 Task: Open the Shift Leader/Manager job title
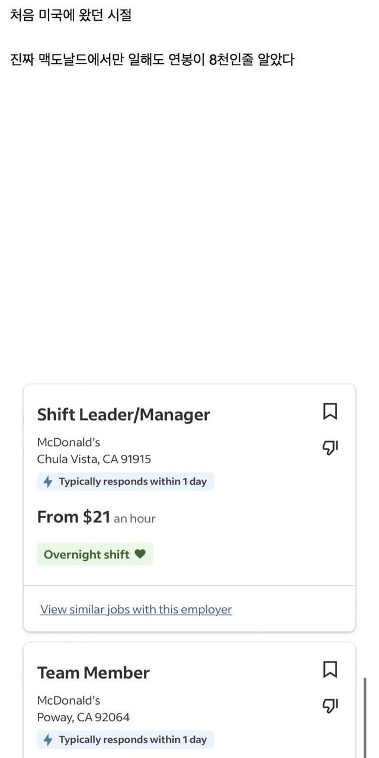coord(124,415)
